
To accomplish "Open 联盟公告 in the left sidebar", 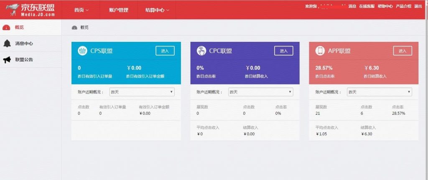I will click(31, 59).
